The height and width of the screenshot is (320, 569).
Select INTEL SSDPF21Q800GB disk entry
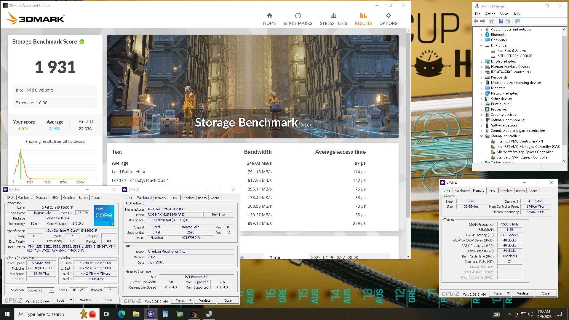[x=514, y=56]
